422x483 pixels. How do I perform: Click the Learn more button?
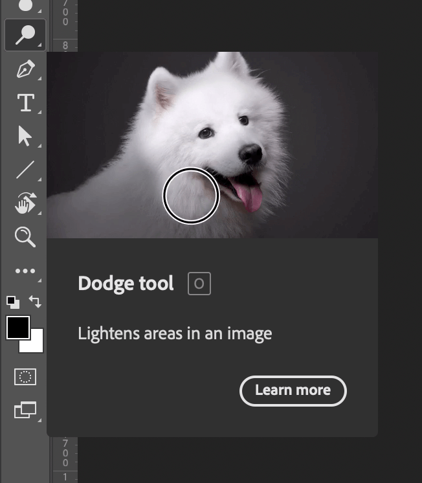tap(293, 390)
